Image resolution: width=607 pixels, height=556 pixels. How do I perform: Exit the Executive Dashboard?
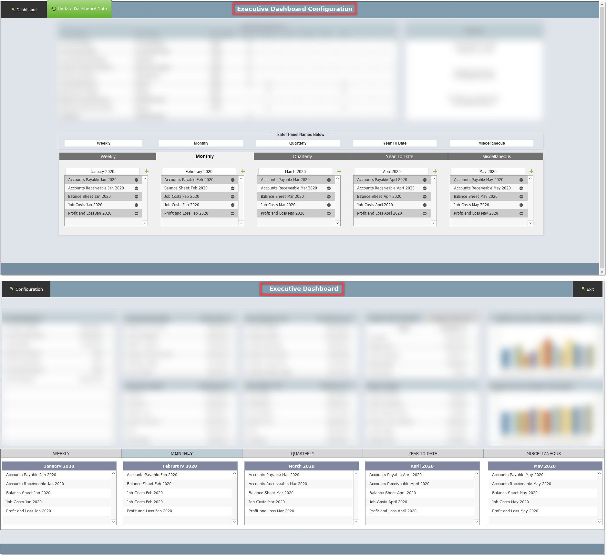coord(588,289)
